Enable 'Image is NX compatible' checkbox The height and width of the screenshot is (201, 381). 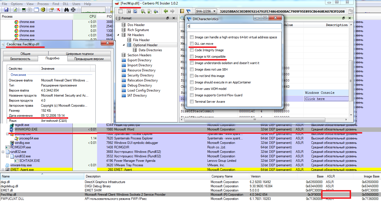192,57
